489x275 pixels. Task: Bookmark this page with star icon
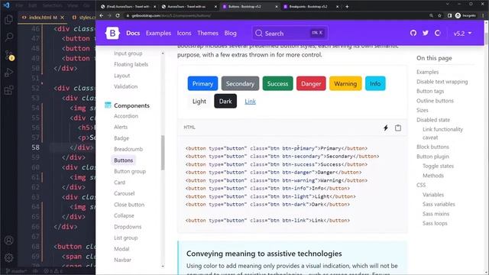(439, 15)
